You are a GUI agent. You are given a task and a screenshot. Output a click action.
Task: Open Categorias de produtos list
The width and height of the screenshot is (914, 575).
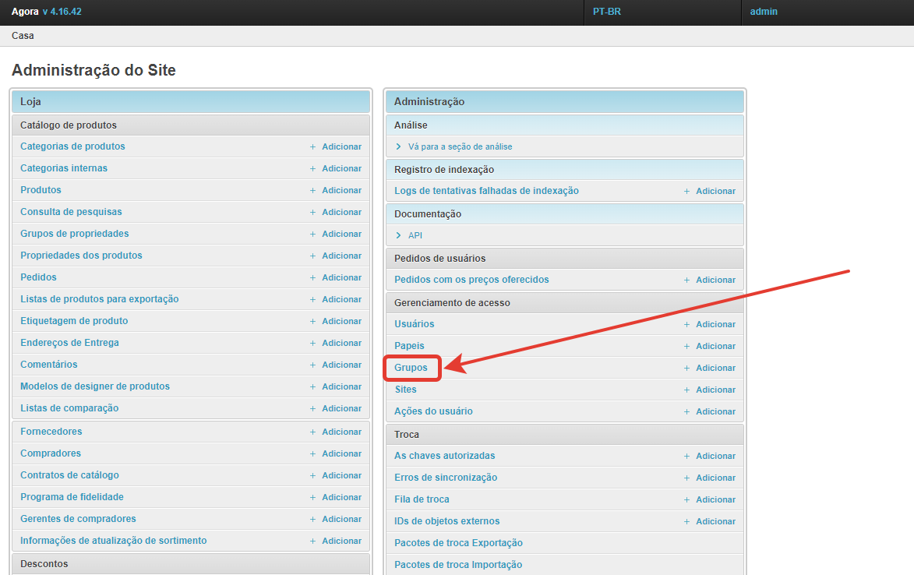click(x=72, y=146)
